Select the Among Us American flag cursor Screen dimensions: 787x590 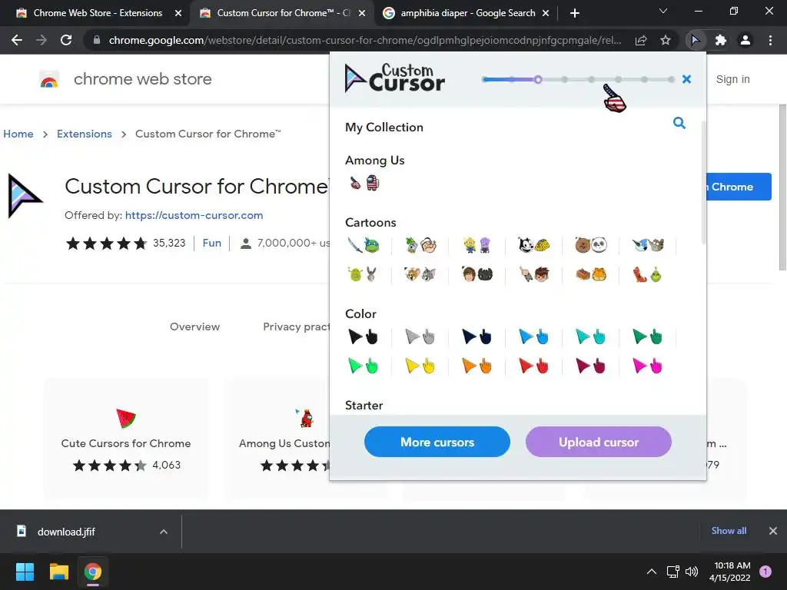[364, 183]
